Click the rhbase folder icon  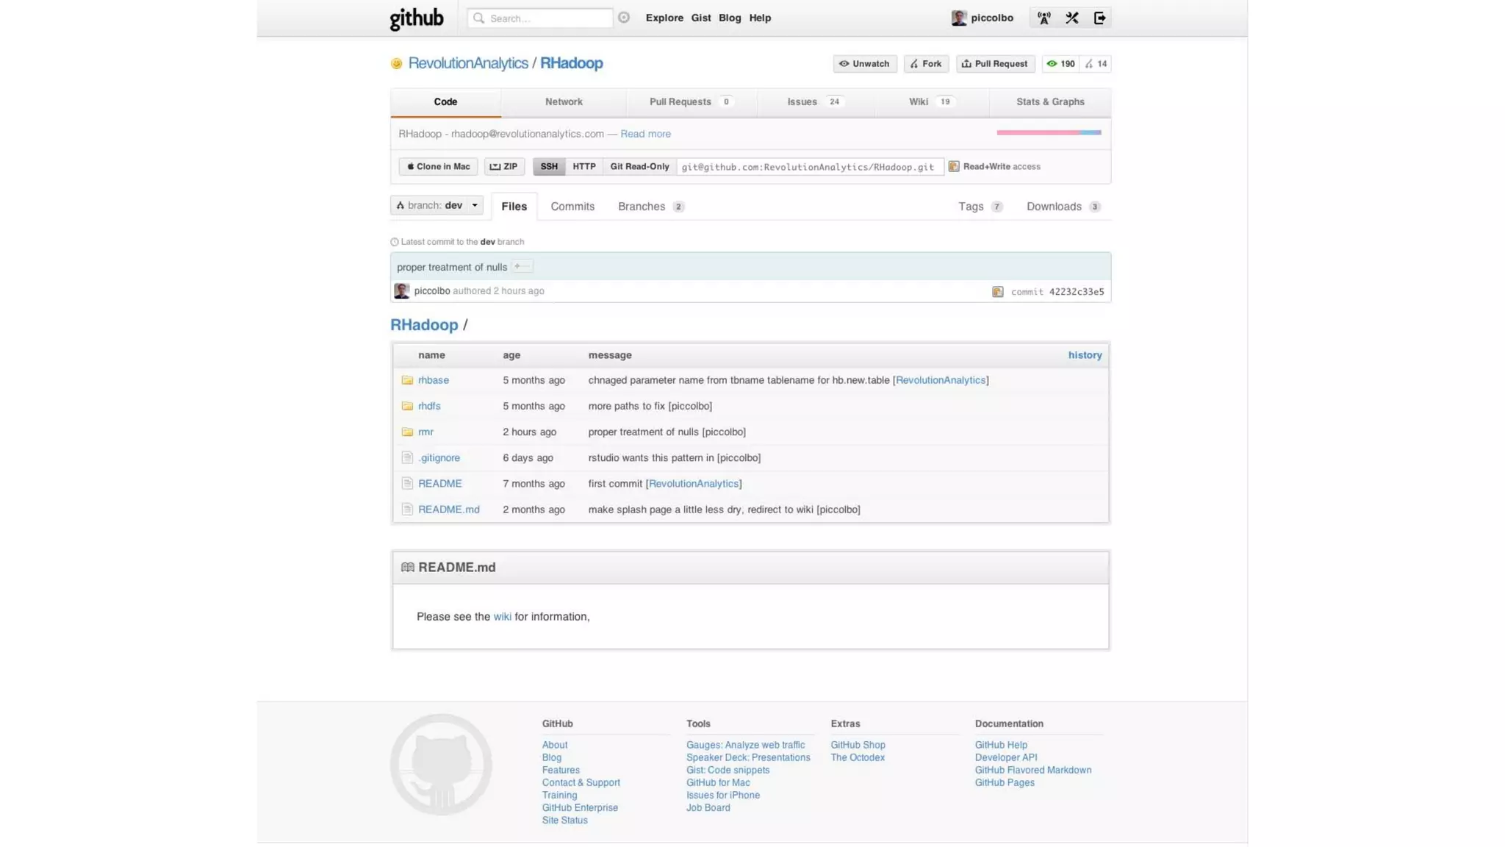(x=407, y=380)
